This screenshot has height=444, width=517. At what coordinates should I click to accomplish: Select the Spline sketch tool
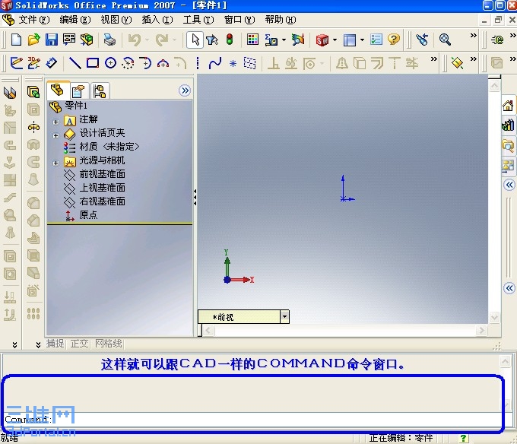click(x=215, y=62)
